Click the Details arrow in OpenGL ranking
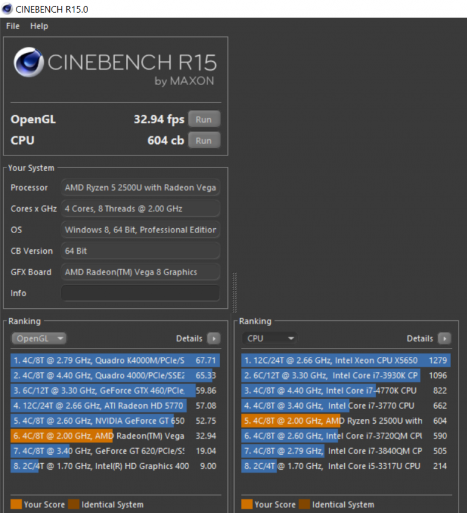 click(213, 339)
